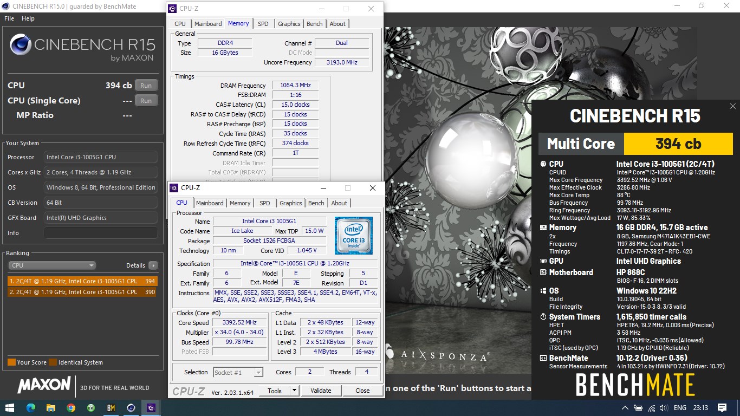
Task: Click the CPU-Z Tools button
Action: 275,391
